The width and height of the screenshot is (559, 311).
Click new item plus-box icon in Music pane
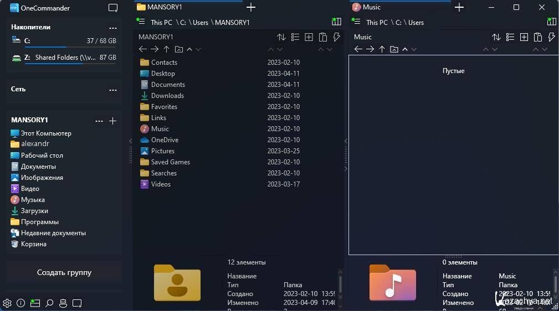pyautogui.click(x=524, y=37)
